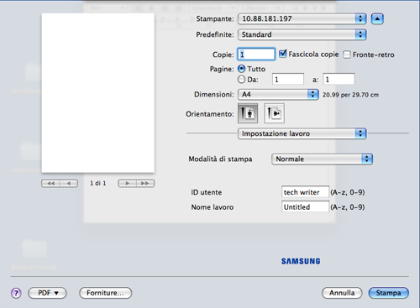
Task: Enable Fronte-retro checkbox
Action: click(347, 55)
